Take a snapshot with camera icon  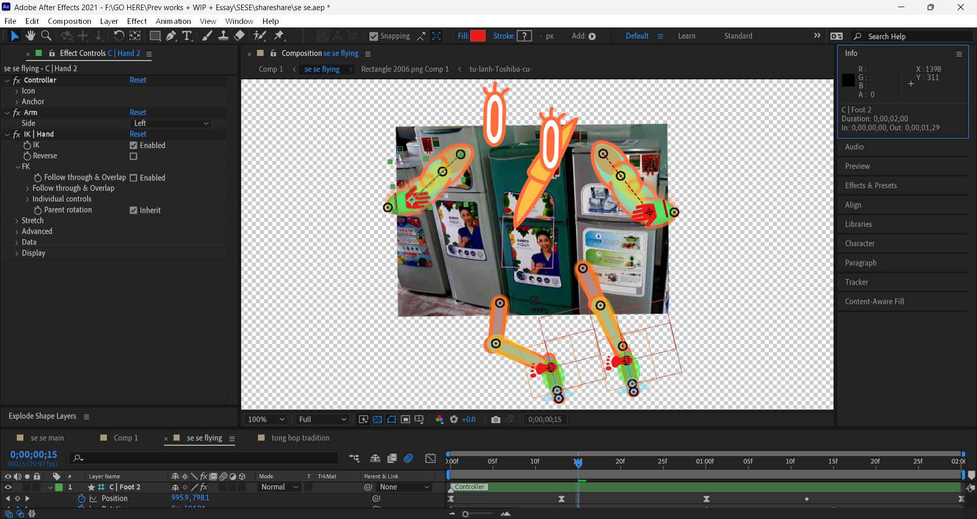[x=496, y=419]
